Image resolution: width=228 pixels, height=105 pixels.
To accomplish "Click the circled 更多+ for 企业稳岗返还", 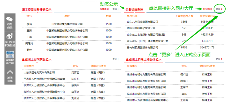I will (219, 9).
